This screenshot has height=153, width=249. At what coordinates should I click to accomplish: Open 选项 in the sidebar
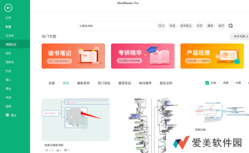tap(8, 107)
